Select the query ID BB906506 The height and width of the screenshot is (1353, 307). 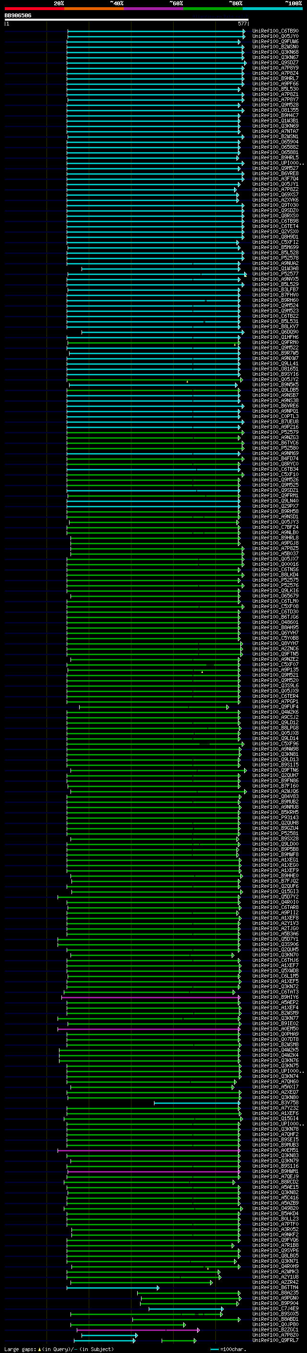(x=18, y=16)
